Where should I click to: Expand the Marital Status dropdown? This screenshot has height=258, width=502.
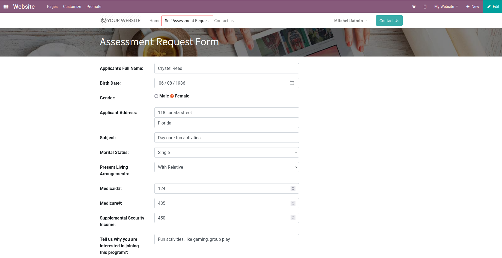click(227, 152)
